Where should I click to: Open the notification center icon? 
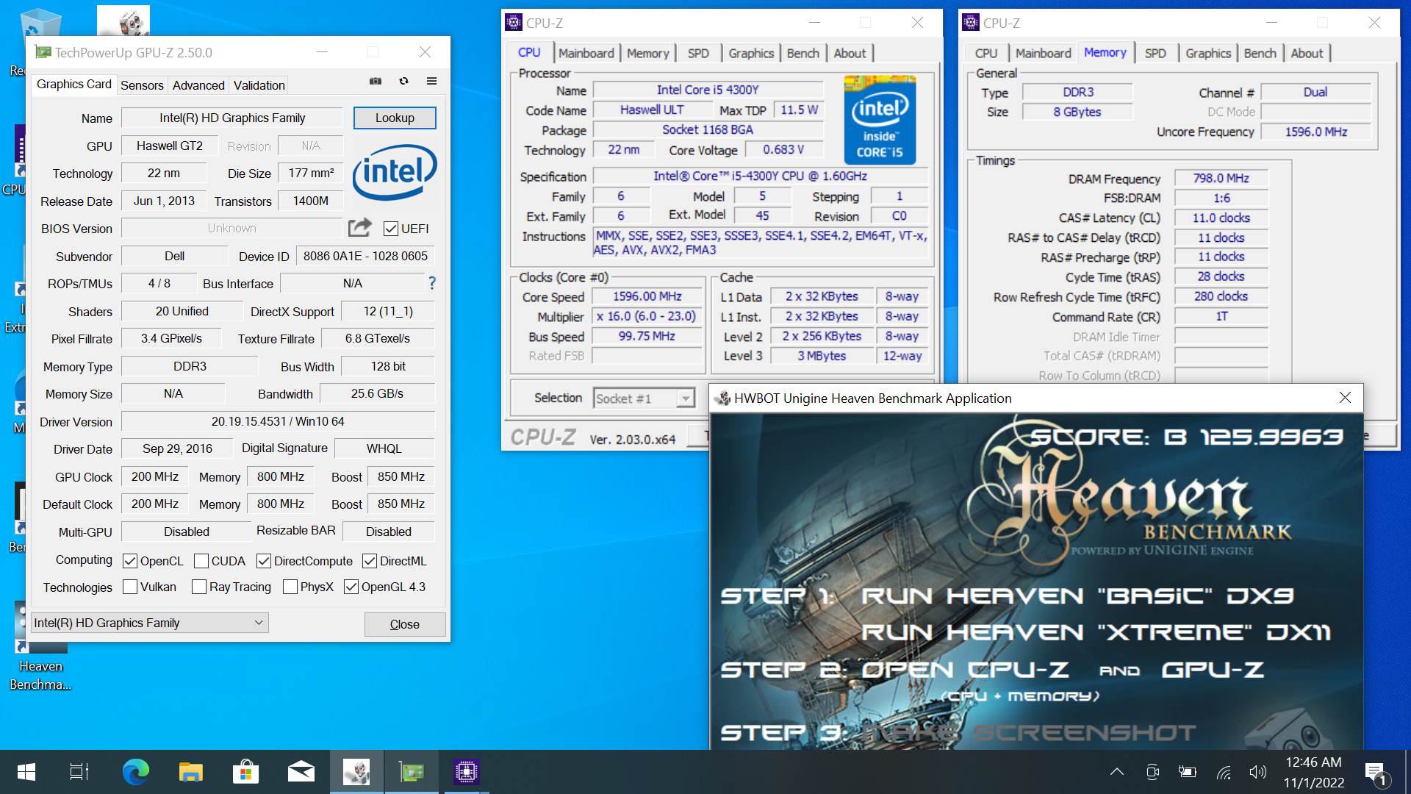(1376, 773)
